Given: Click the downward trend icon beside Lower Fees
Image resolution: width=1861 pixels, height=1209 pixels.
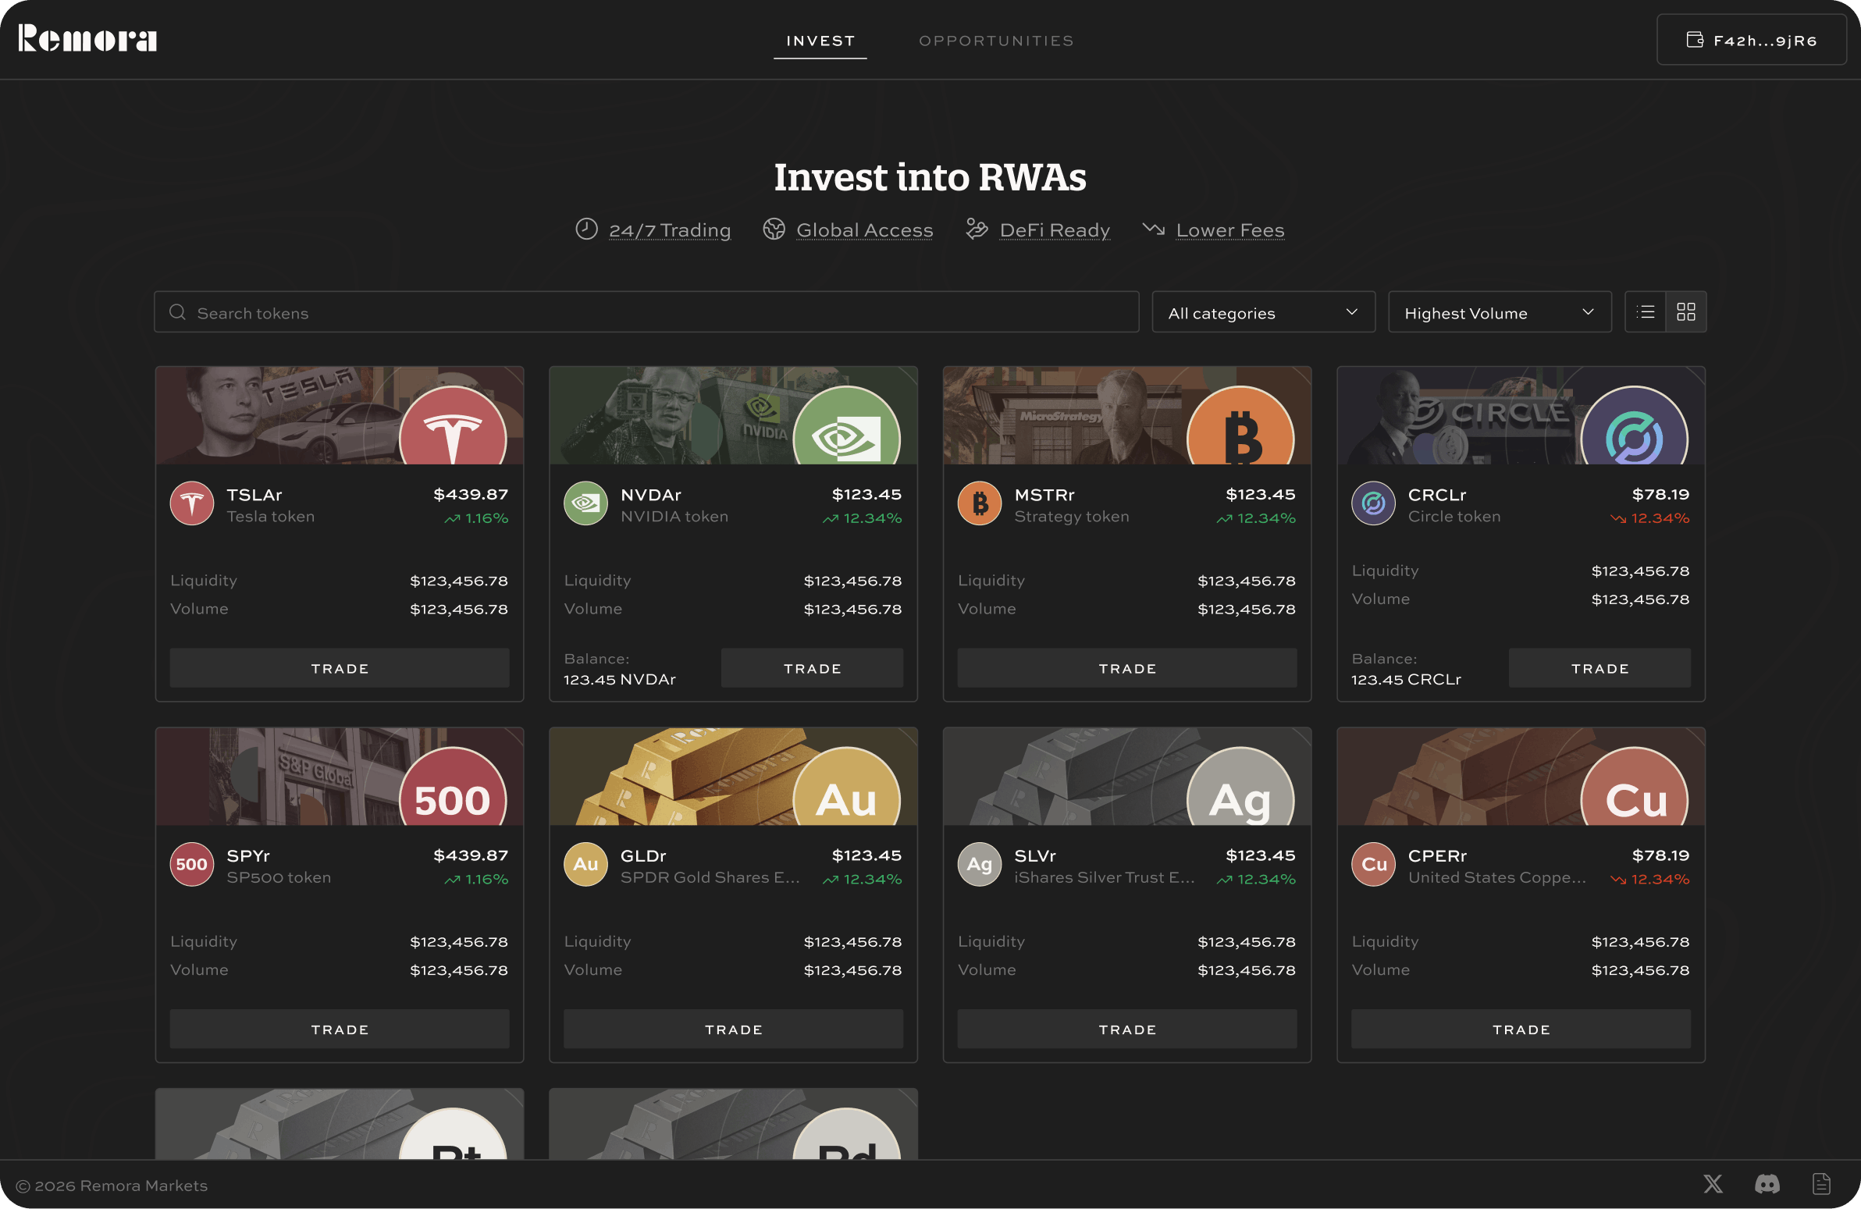Looking at the screenshot, I should [x=1153, y=229].
